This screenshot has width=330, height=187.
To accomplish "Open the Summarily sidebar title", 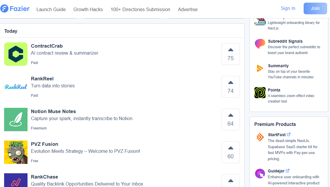I will tap(278, 66).
